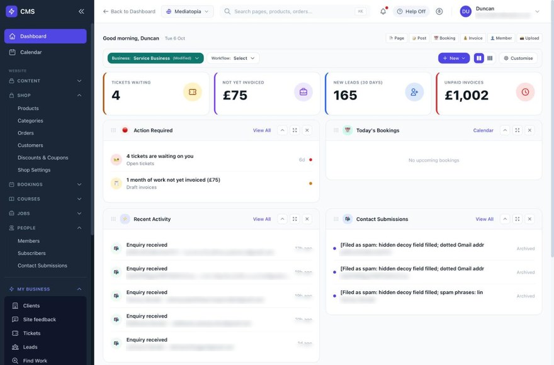The width and height of the screenshot is (554, 365).
Task: Go Back to Dashboard
Action: click(x=129, y=11)
